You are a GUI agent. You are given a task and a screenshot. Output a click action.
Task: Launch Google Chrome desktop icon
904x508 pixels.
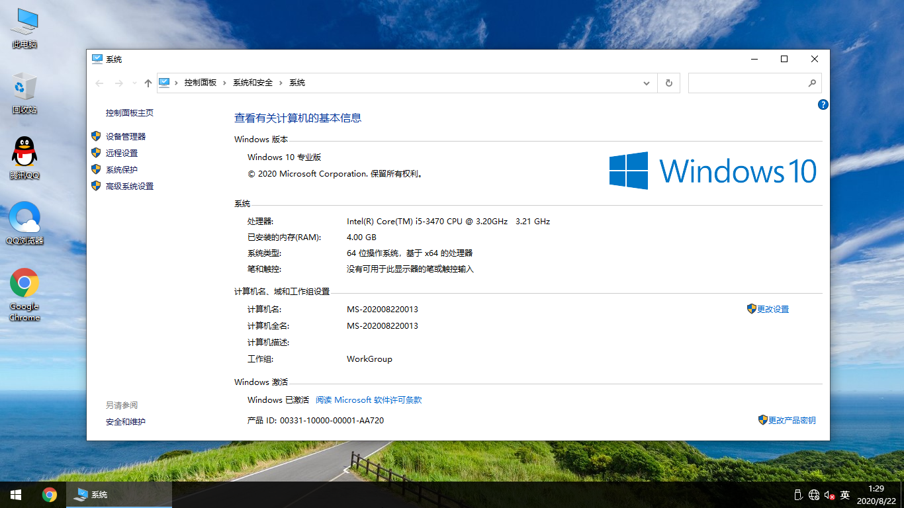point(24,294)
